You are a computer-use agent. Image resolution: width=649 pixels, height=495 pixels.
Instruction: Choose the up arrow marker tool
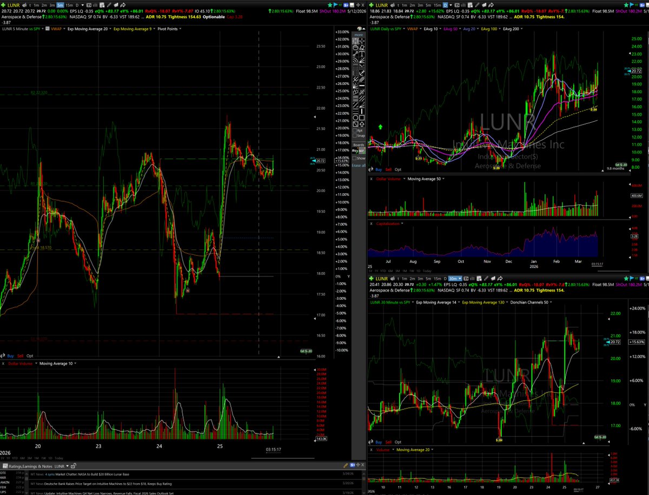tap(362, 124)
